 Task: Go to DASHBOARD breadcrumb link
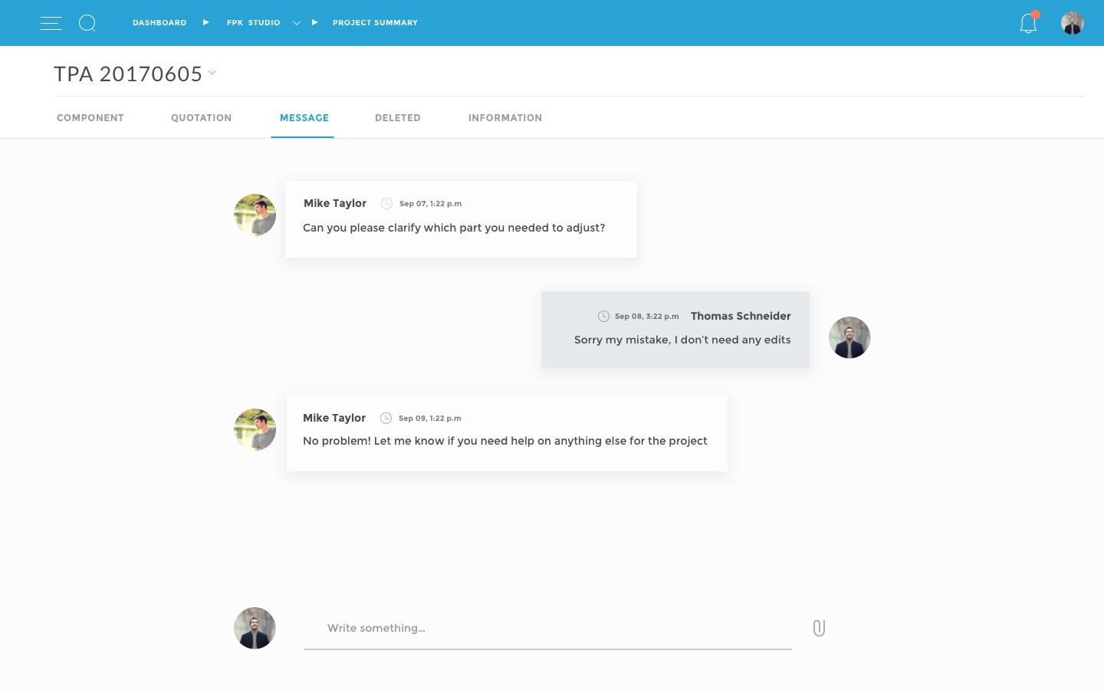click(159, 23)
